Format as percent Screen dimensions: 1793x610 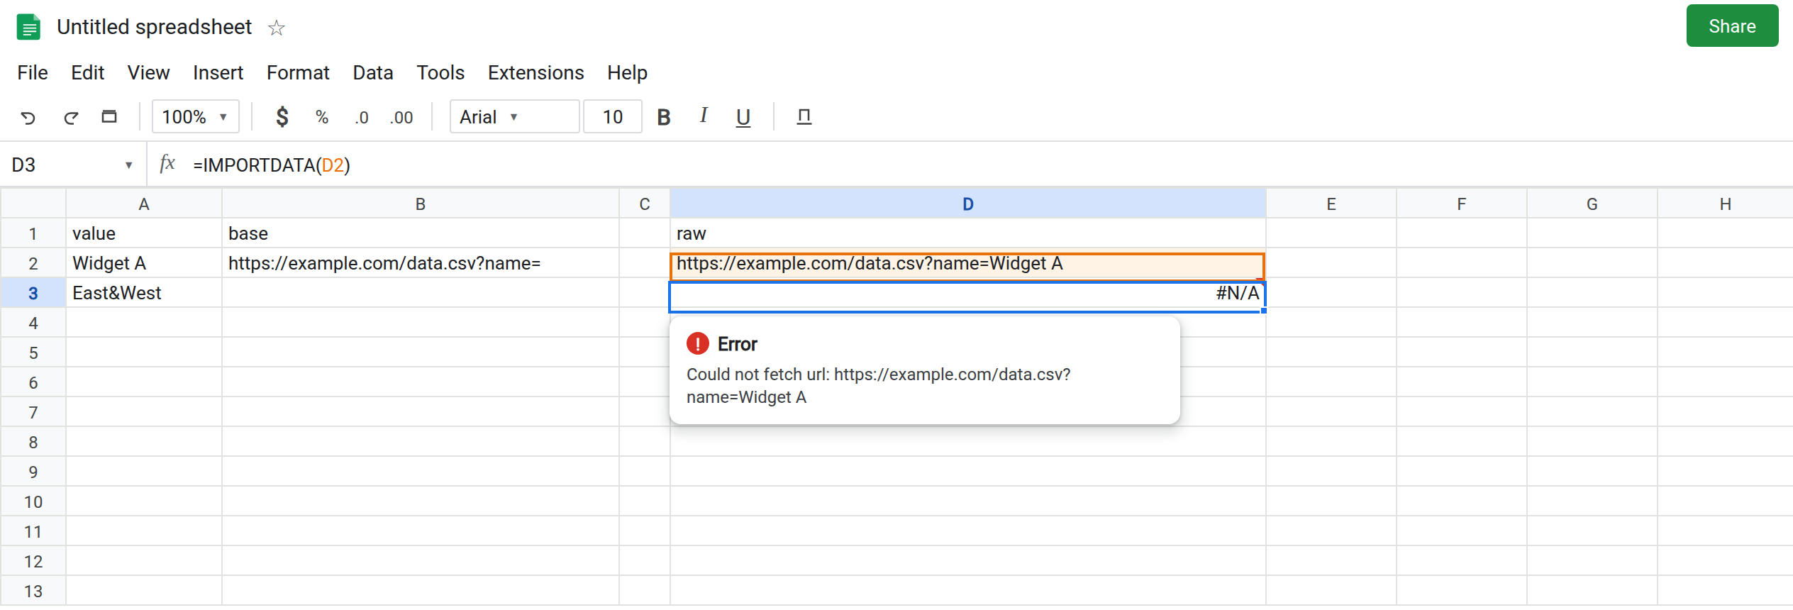tap(322, 117)
